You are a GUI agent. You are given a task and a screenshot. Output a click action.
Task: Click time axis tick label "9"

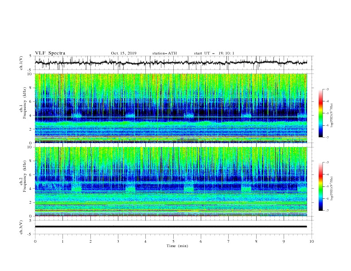[284, 241]
